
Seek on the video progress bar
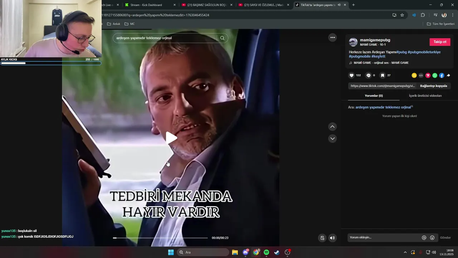[x=160, y=238]
